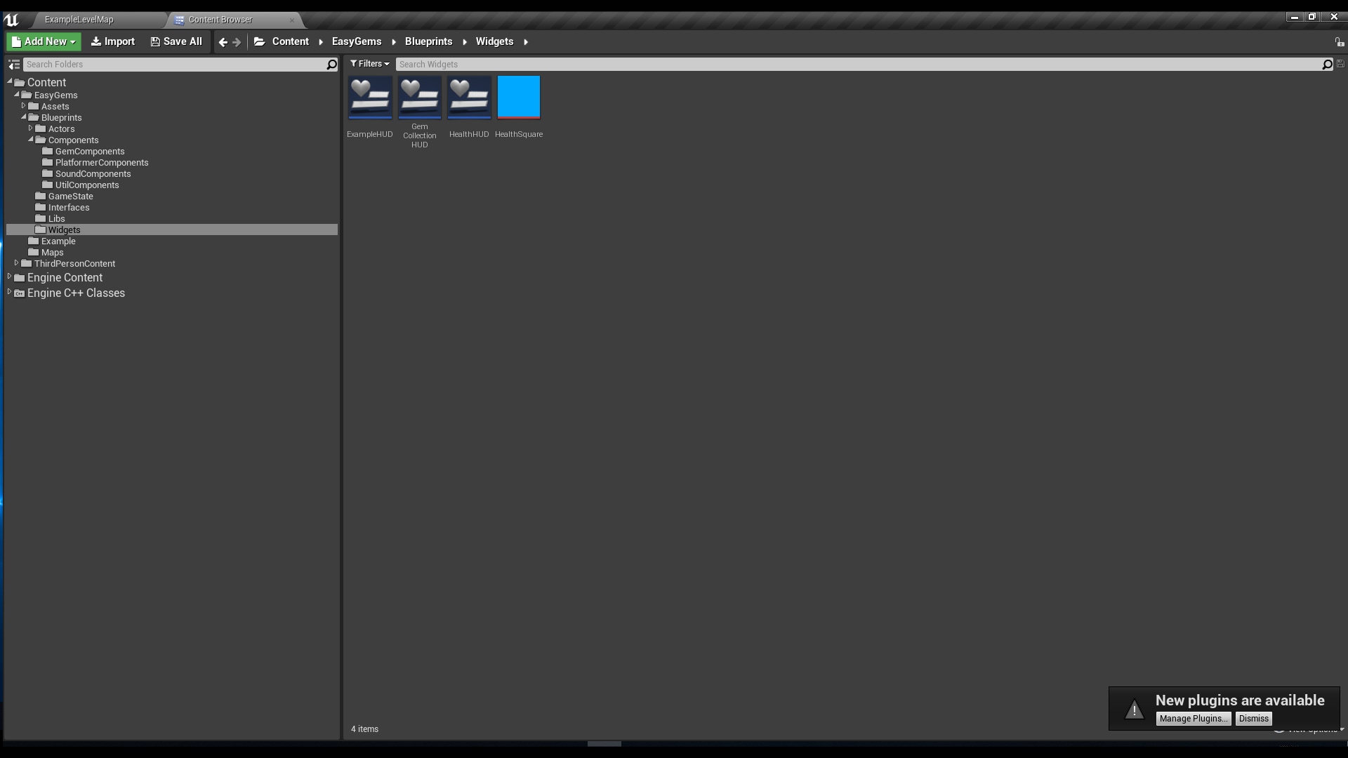This screenshot has height=758, width=1348.
Task: Click the back navigation arrow in Content Browser
Action: pyautogui.click(x=222, y=42)
